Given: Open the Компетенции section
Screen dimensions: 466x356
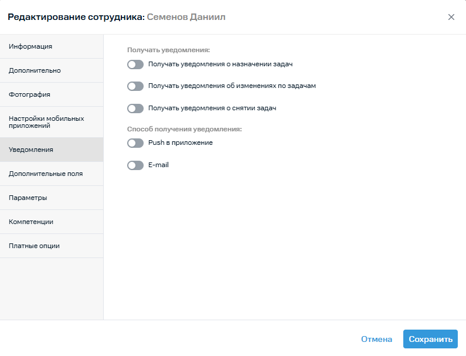Looking at the screenshot, I should (52, 222).
